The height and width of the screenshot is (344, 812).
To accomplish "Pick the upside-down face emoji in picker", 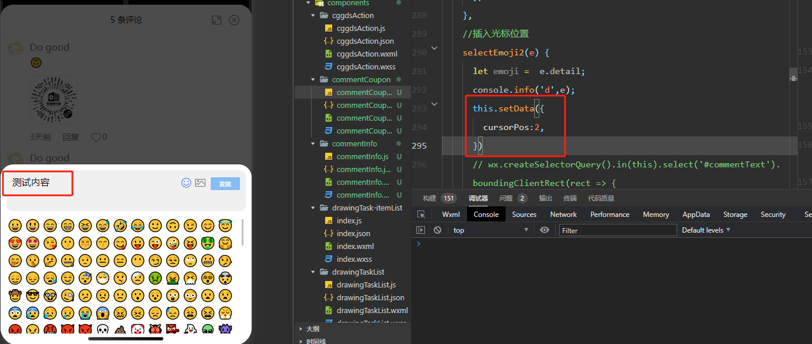I will (x=172, y=226).
